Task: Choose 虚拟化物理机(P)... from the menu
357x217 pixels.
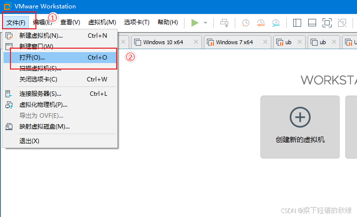Action: (x=60, y=105)
